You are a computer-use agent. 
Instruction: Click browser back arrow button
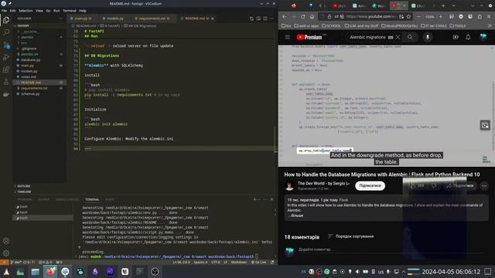click(284, 16)
